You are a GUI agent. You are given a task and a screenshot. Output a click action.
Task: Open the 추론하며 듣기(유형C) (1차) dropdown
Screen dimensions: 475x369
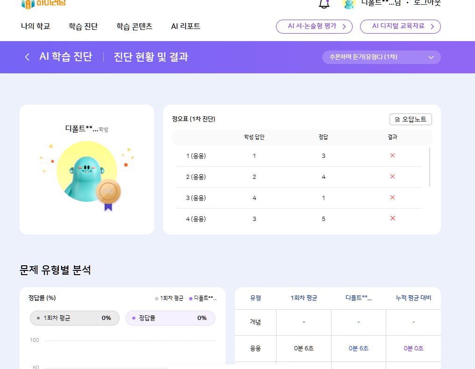click(x=381, y=57)
